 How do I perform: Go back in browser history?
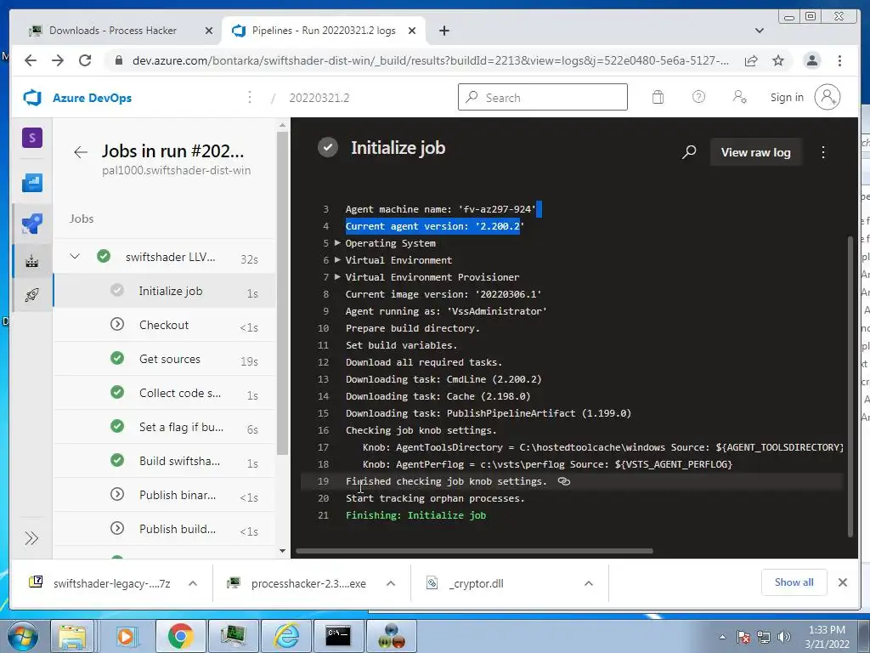[x=31, y=60]
